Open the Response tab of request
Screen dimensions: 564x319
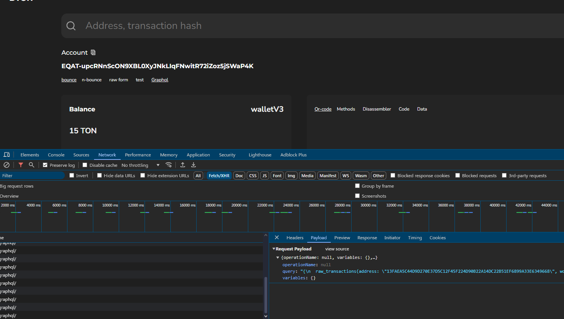tap(367, 238)
